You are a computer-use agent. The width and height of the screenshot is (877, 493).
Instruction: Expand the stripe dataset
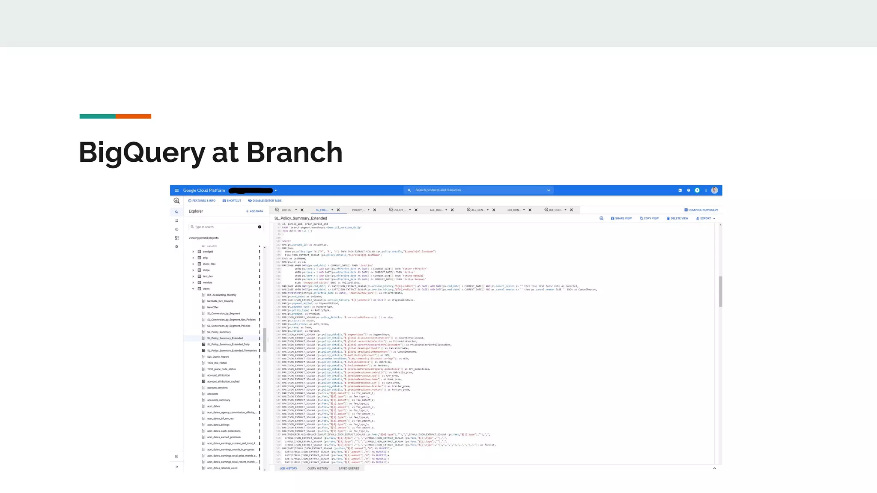193,270
